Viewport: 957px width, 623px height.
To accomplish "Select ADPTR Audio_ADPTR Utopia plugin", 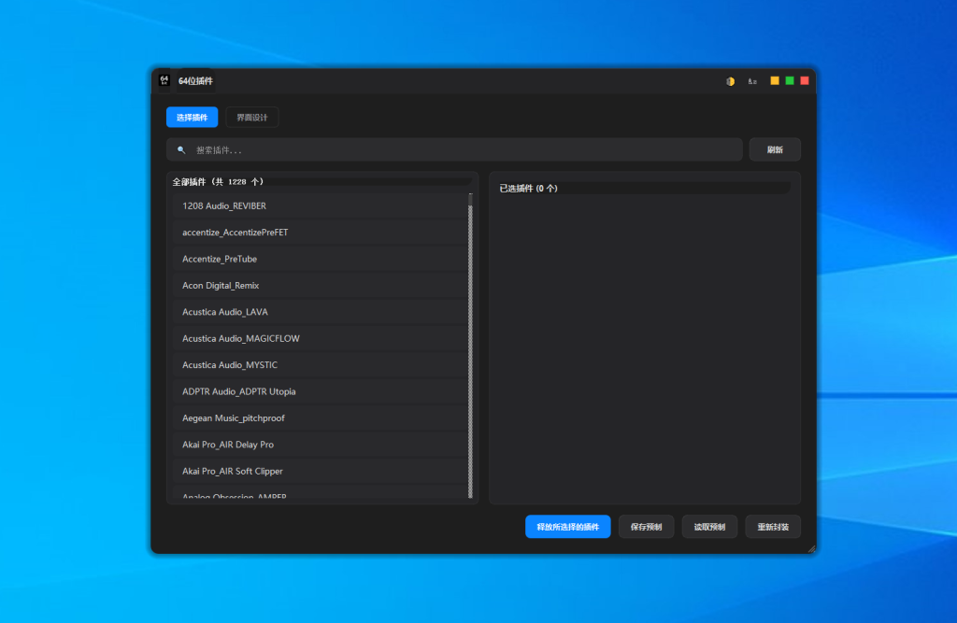I will pyautogui.click(x=321, y=391).
